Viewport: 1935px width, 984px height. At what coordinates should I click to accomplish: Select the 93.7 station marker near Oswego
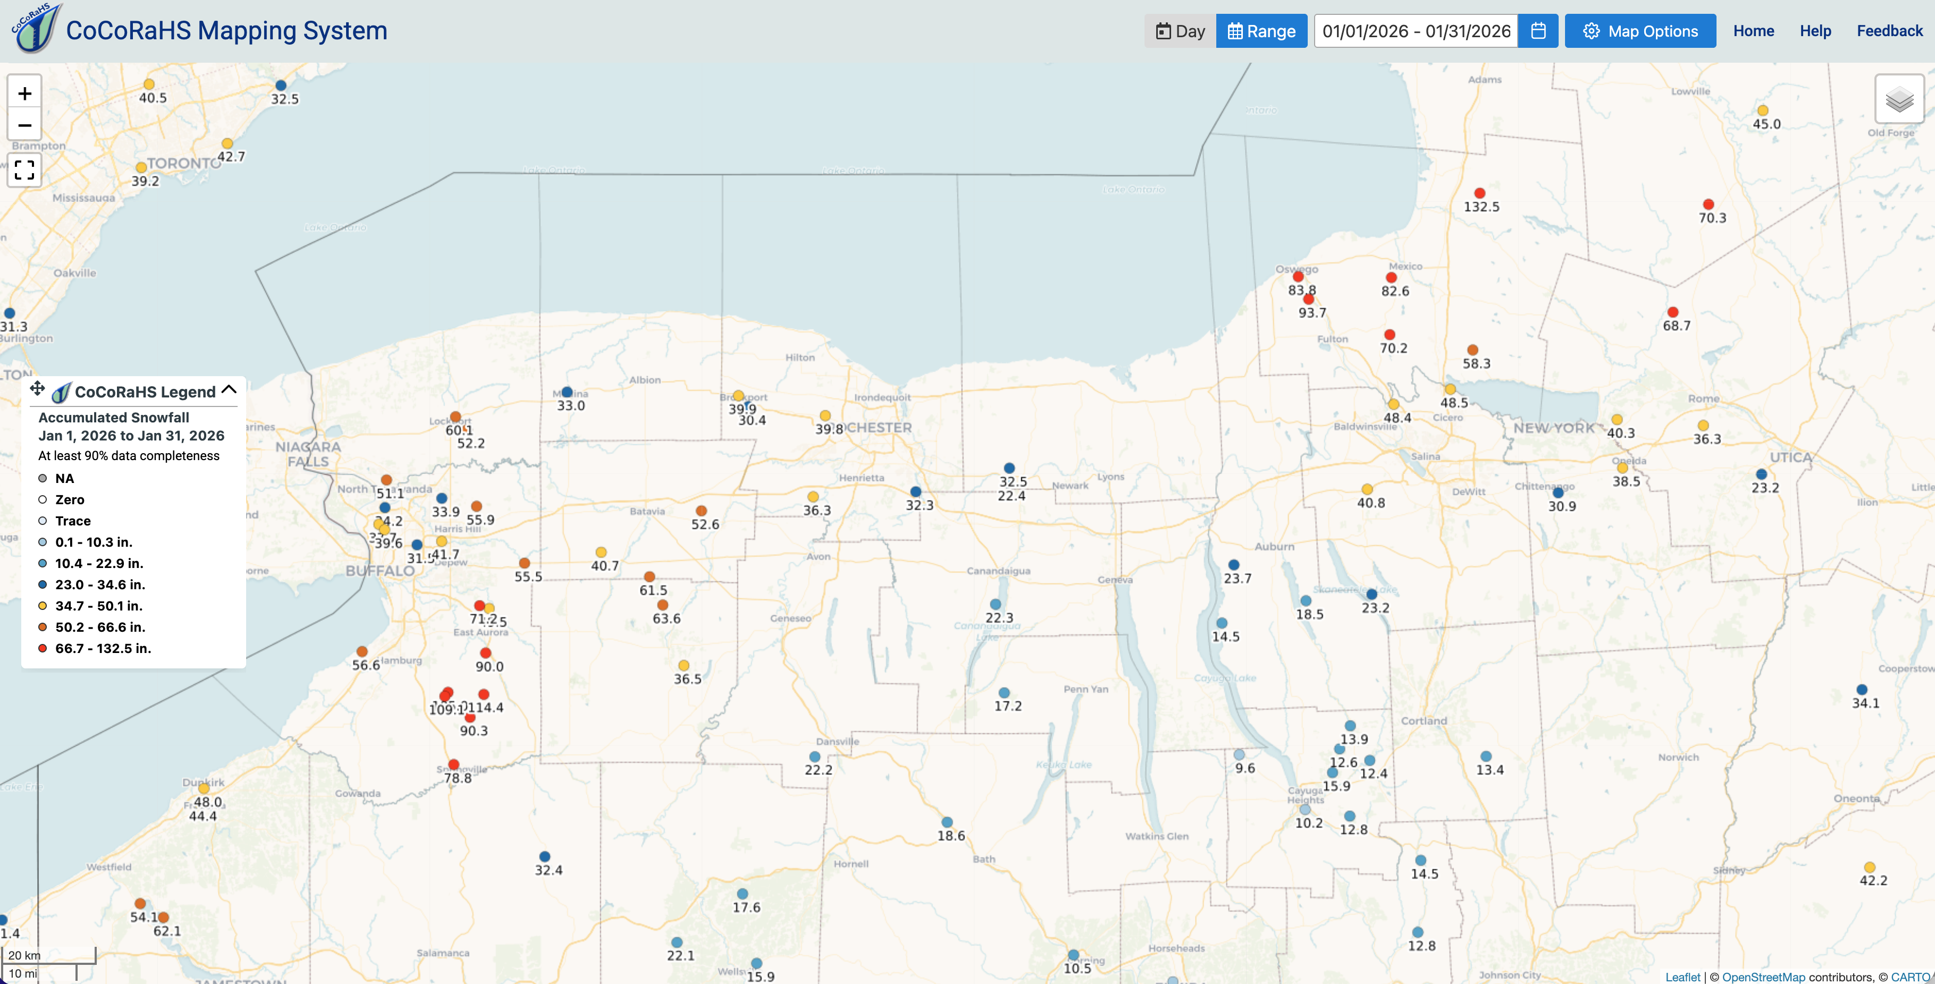(x=1309, y=300)
